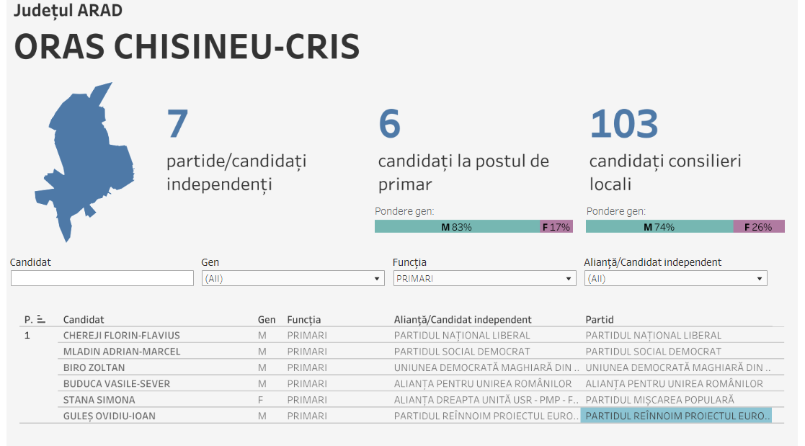Click the sort icon in P. column header
This screenshot has width=805, height=446.
[41, 319]
